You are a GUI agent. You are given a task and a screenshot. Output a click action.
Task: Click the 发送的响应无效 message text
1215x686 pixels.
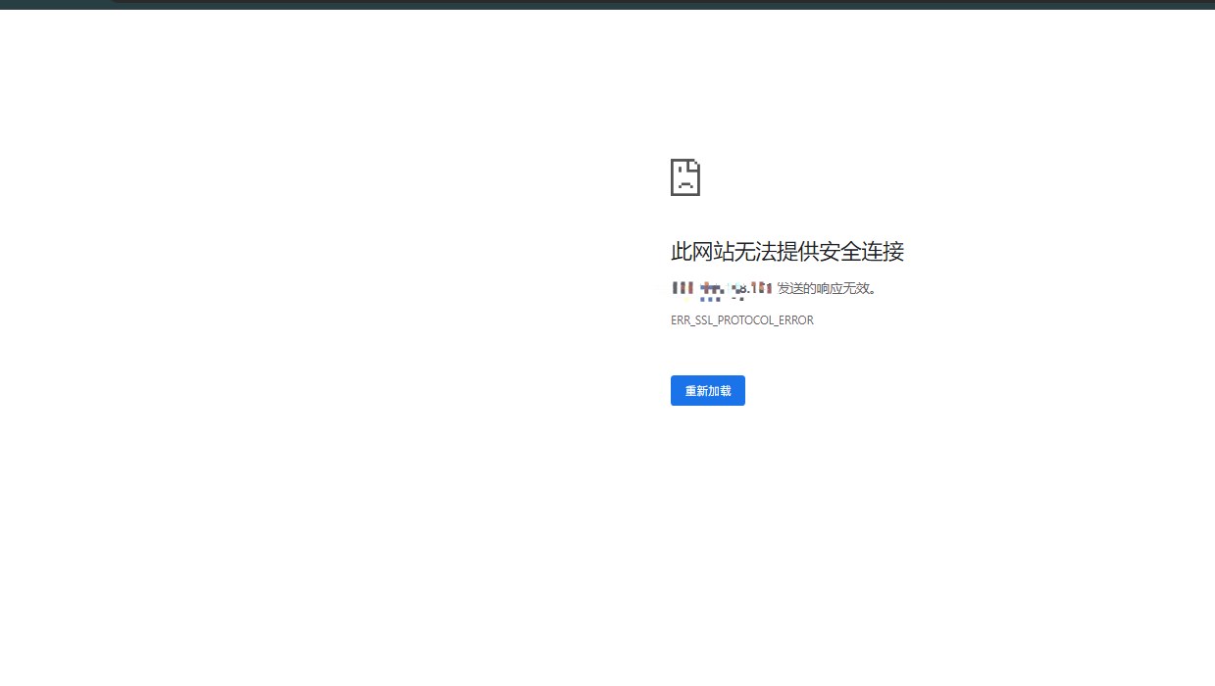click(x=825, y=288)
